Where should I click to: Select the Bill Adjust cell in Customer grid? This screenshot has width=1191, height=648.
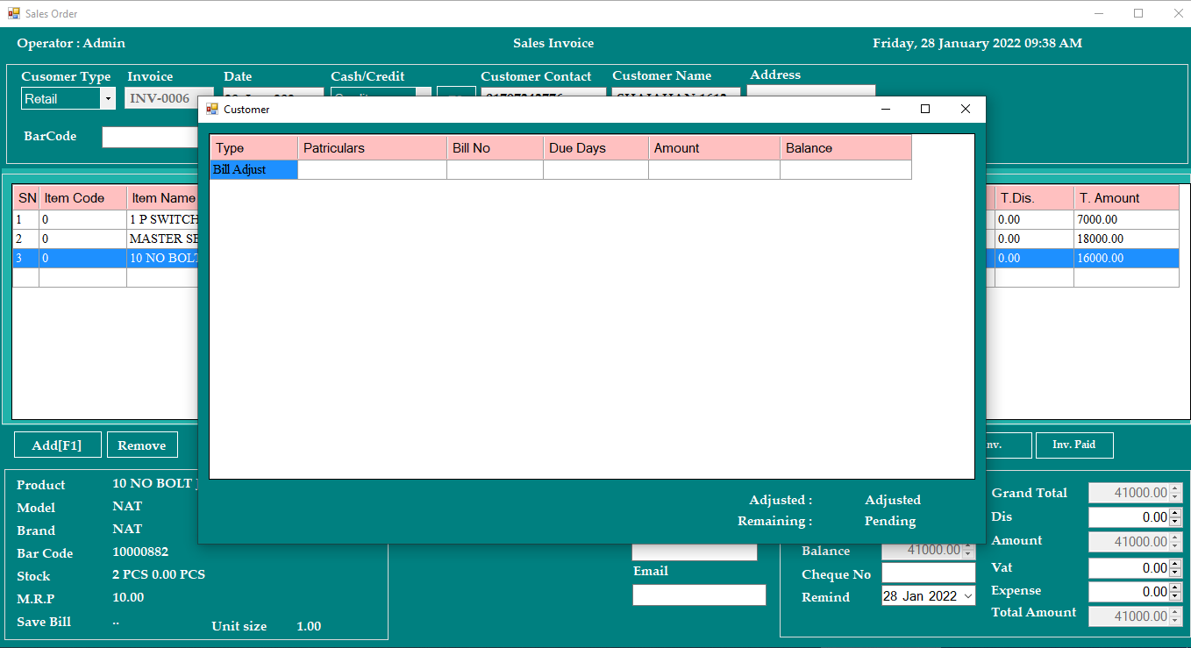(x=253, y=168)
